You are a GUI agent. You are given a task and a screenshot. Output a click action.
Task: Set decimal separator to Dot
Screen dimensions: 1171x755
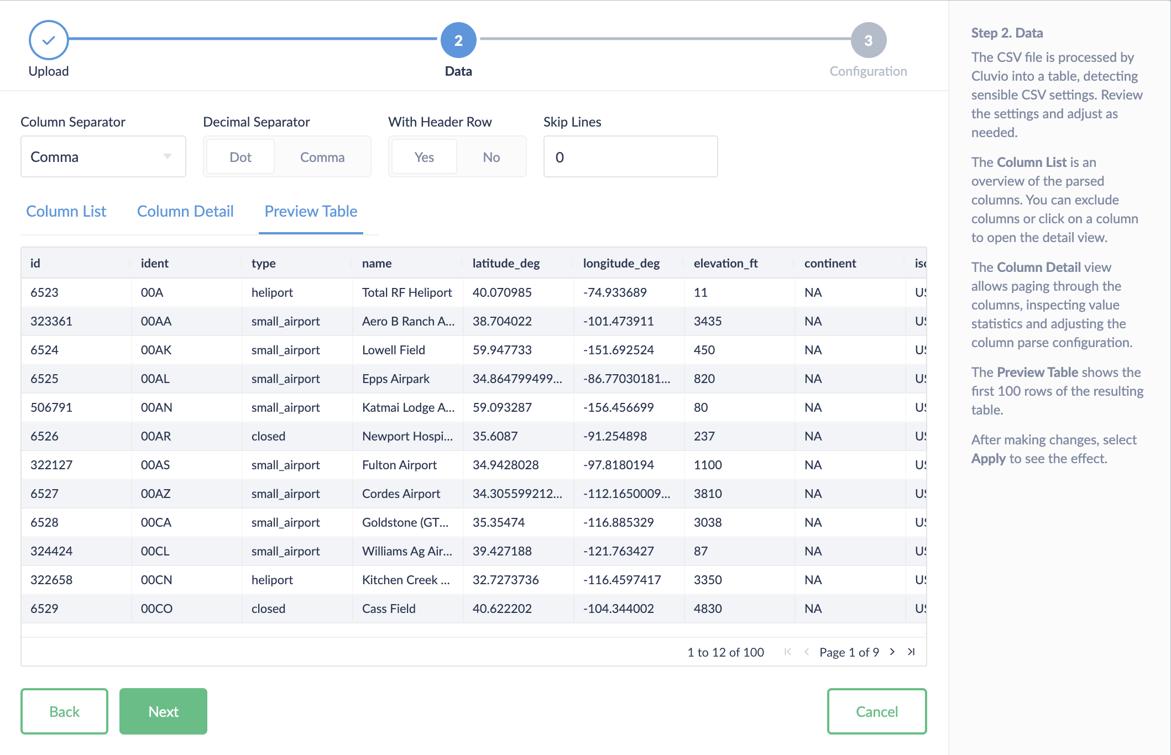click(x=241, y=157)
